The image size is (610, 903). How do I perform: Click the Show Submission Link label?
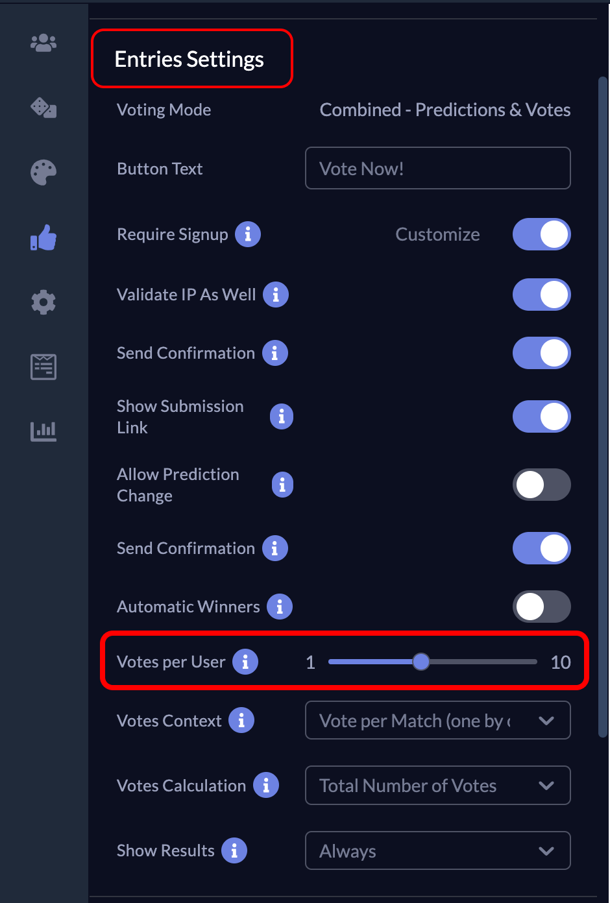[180, 416]
